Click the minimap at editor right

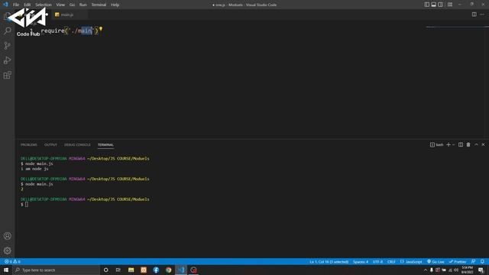[455, 27]
